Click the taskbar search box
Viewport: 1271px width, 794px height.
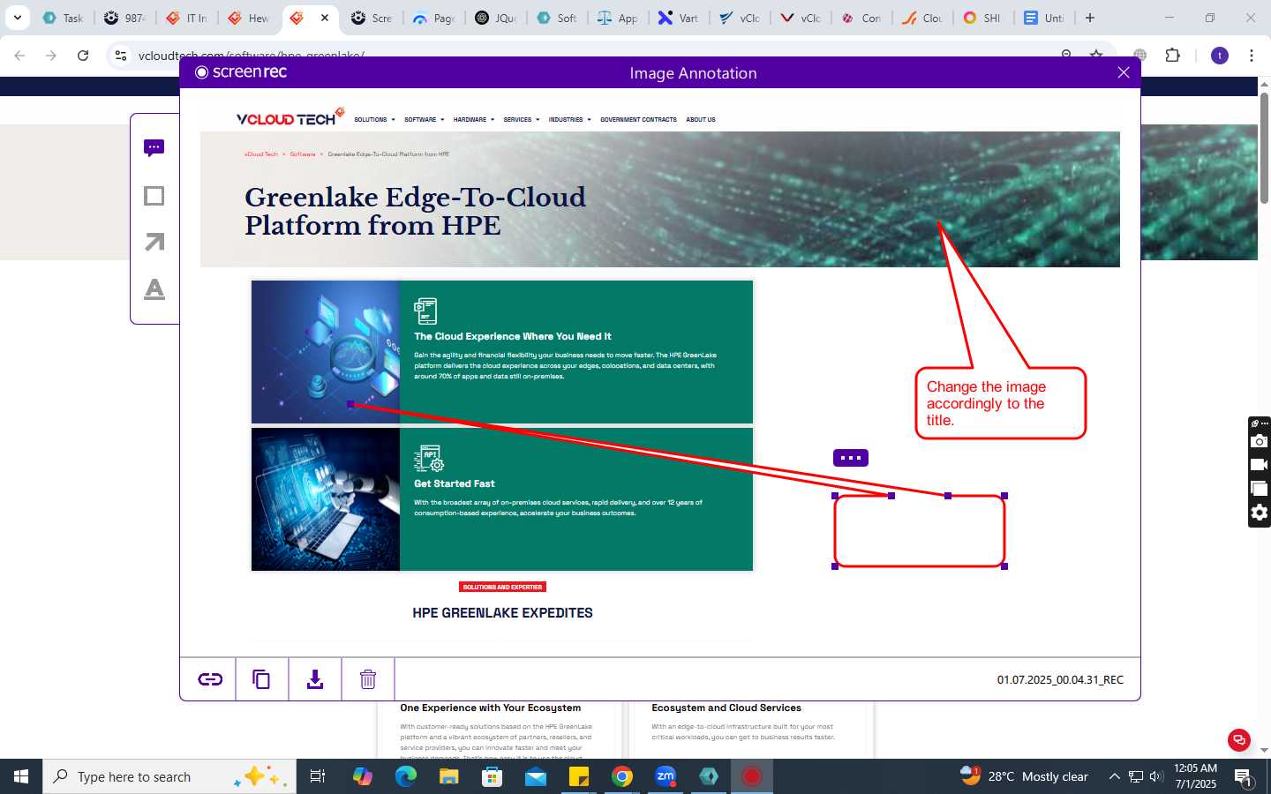tap(169, 776)
